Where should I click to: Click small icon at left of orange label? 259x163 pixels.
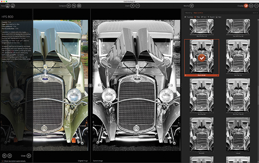pyautogui.click(x=186, y=75)
